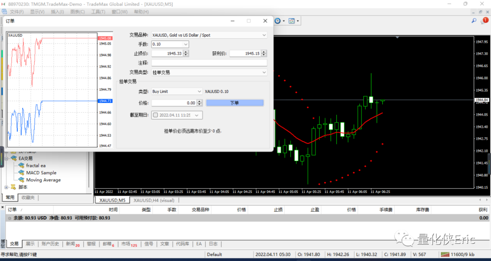Enable the expiry date checkbox
491x261 pixels.
point(155,115)
